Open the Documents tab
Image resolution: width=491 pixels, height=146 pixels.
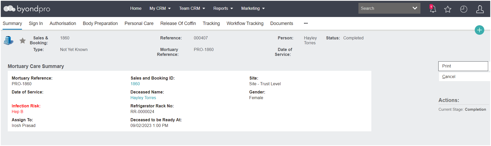click(x=282, y=23)
